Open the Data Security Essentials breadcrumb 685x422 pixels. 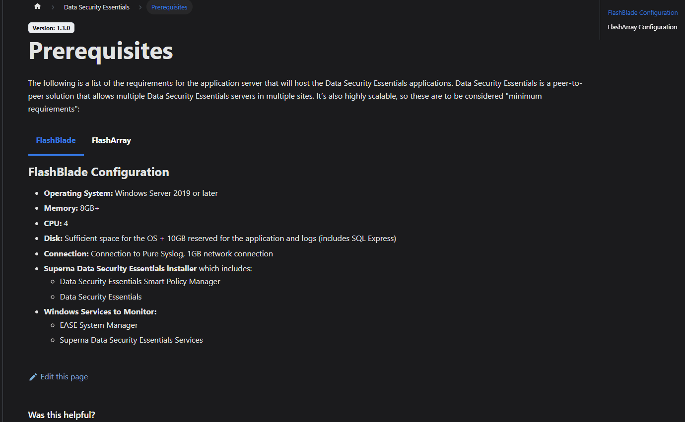(97, 7)
